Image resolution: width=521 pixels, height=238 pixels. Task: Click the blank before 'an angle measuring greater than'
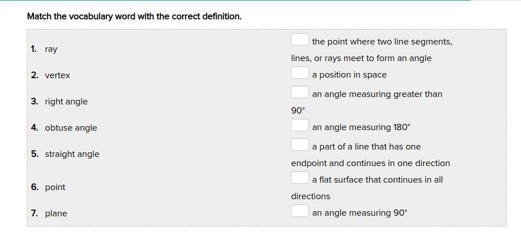[x=300, y=92]
